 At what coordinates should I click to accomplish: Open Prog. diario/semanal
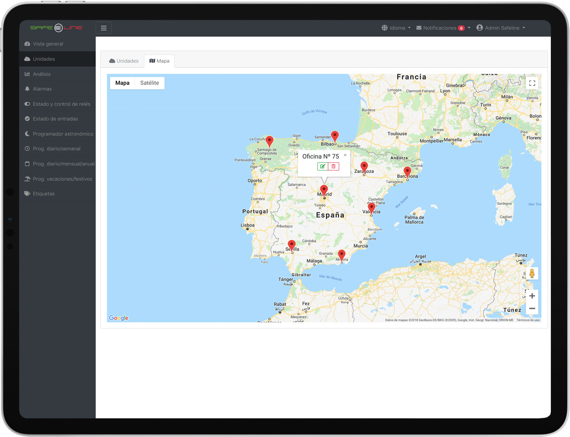58,149
